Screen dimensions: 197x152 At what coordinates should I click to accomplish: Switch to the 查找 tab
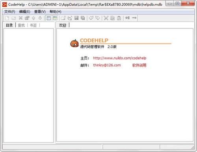click(x=21, y=25)
